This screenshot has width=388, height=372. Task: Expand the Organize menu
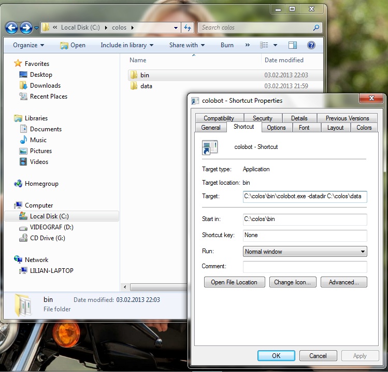pos(28,45)
